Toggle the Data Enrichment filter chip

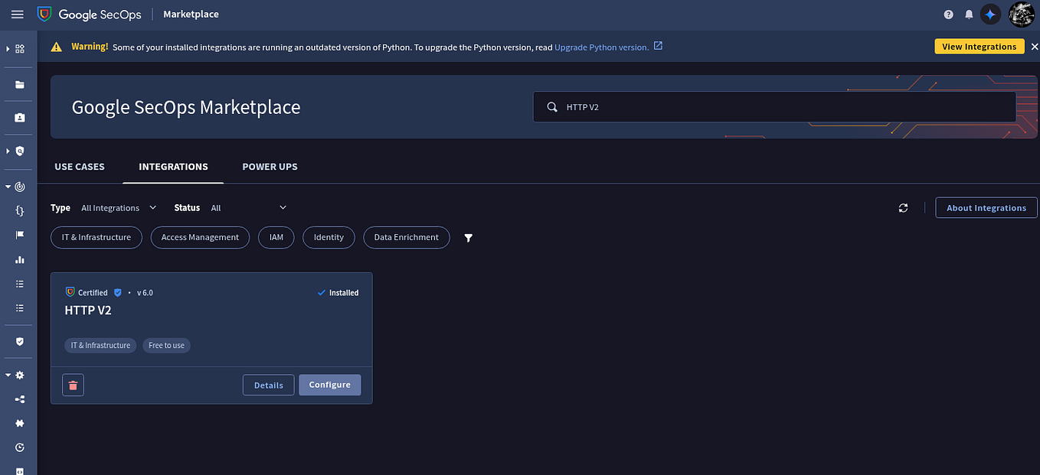pos(406,237)
